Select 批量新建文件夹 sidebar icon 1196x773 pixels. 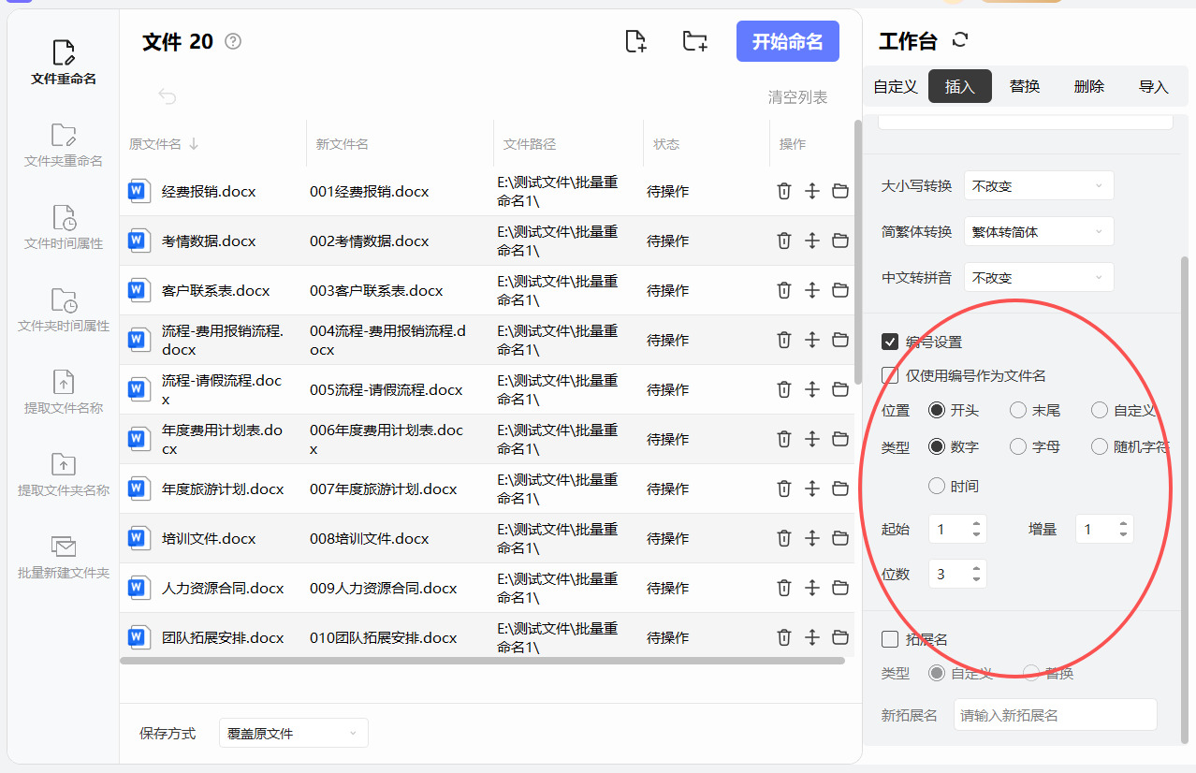[64, 557]
